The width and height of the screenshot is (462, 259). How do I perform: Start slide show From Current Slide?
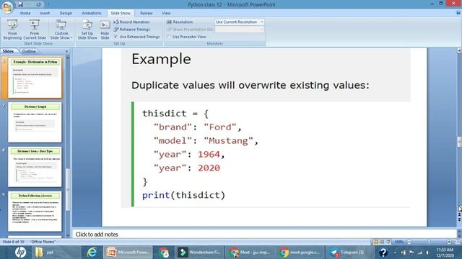coord(35,29)
